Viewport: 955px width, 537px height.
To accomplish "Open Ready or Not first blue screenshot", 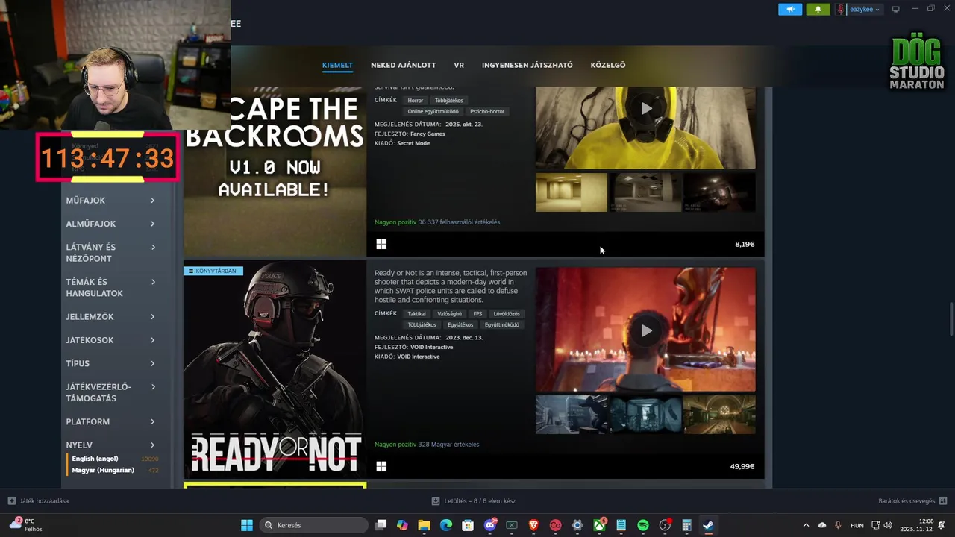I will (x=572, y=415).
